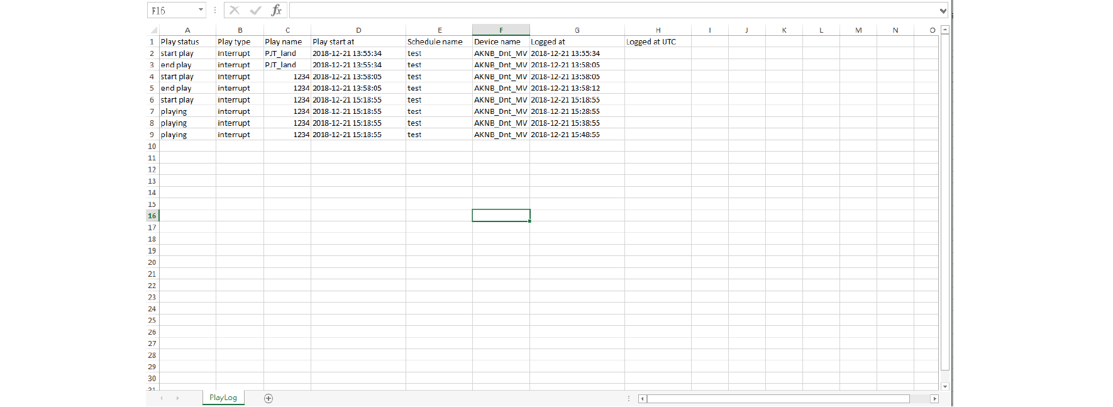The height and width of the screenshot is (407, 1113).
Task: Select row 9 header
Action: tap(152, 135)
